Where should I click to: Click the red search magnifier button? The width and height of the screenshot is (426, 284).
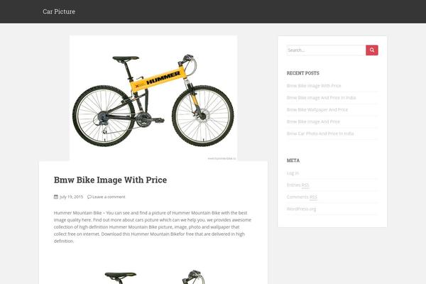coord(371,50)
